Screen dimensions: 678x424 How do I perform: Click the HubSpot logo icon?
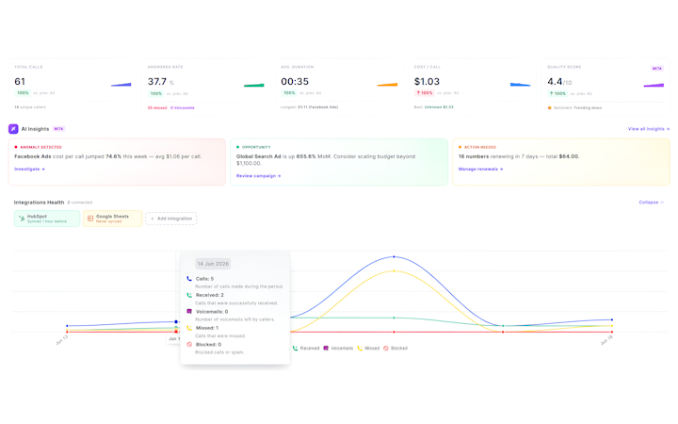point(21,219)
